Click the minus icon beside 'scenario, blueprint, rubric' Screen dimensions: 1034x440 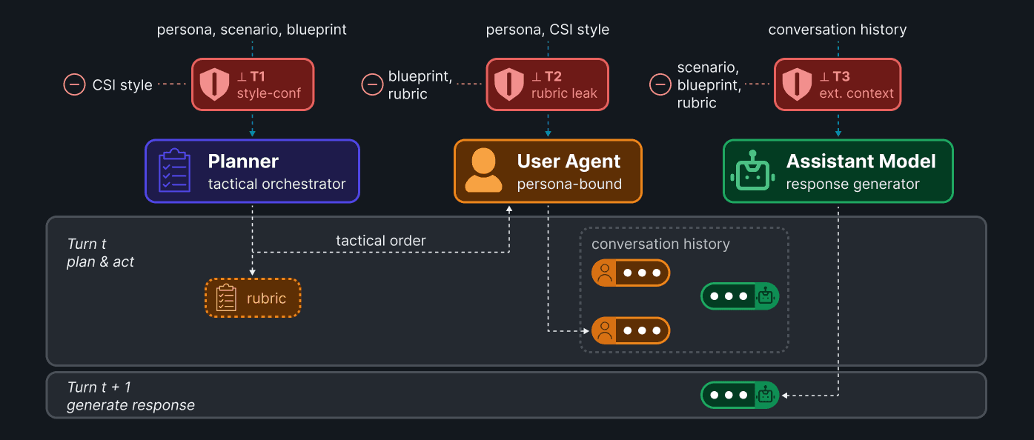pyautogui.click(x=660, y=84)
